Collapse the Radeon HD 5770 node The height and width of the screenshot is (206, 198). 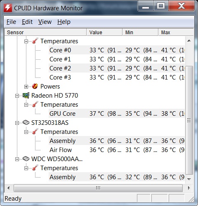(x=17, y=96)
